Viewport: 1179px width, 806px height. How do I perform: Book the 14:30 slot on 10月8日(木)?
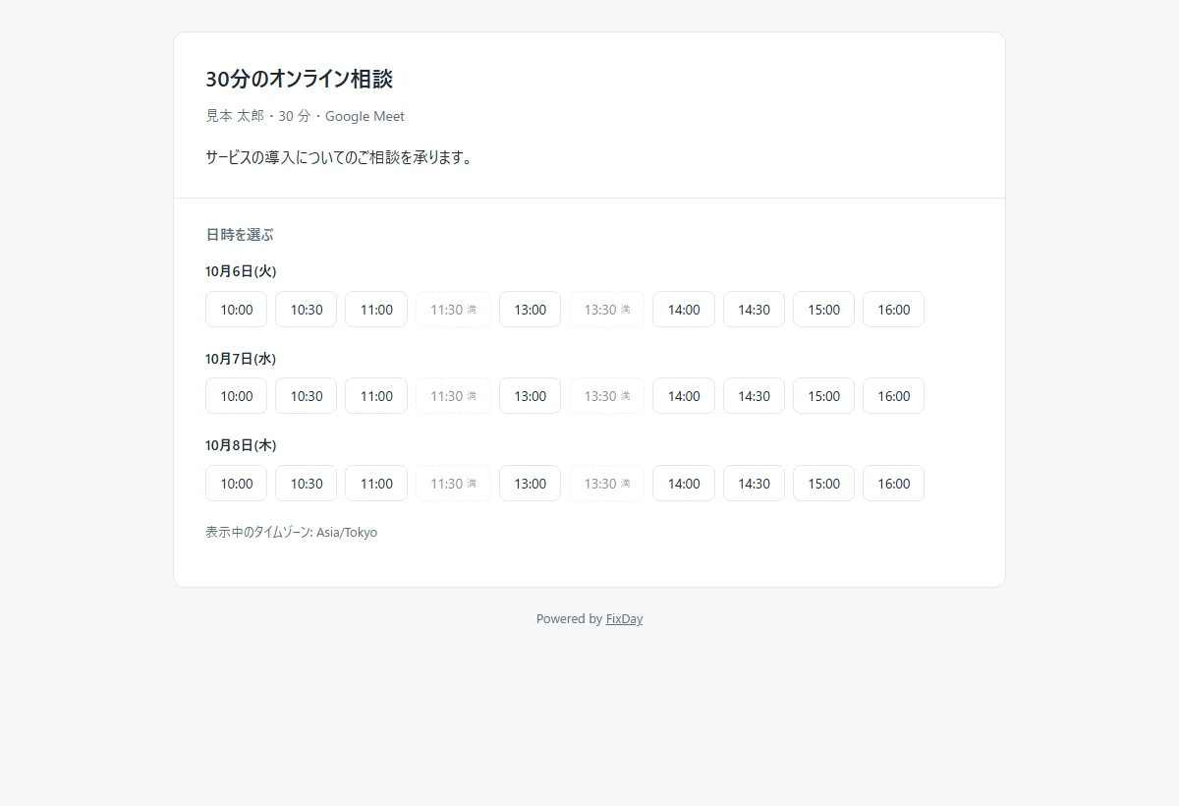pos(754,484)
